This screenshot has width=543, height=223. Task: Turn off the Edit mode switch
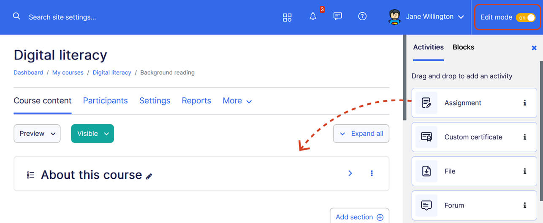click(525, 18)
